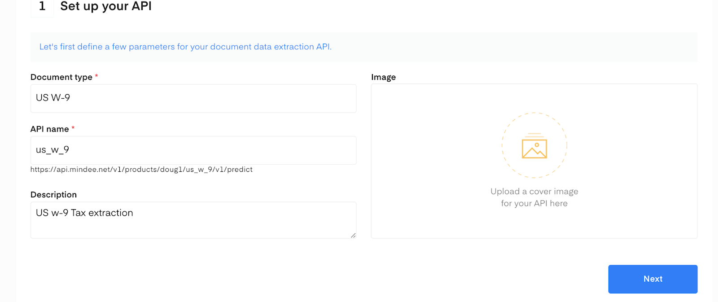718x302 pixels.
Task: Click the "for your API here" text line
Action: pos(534,204)
